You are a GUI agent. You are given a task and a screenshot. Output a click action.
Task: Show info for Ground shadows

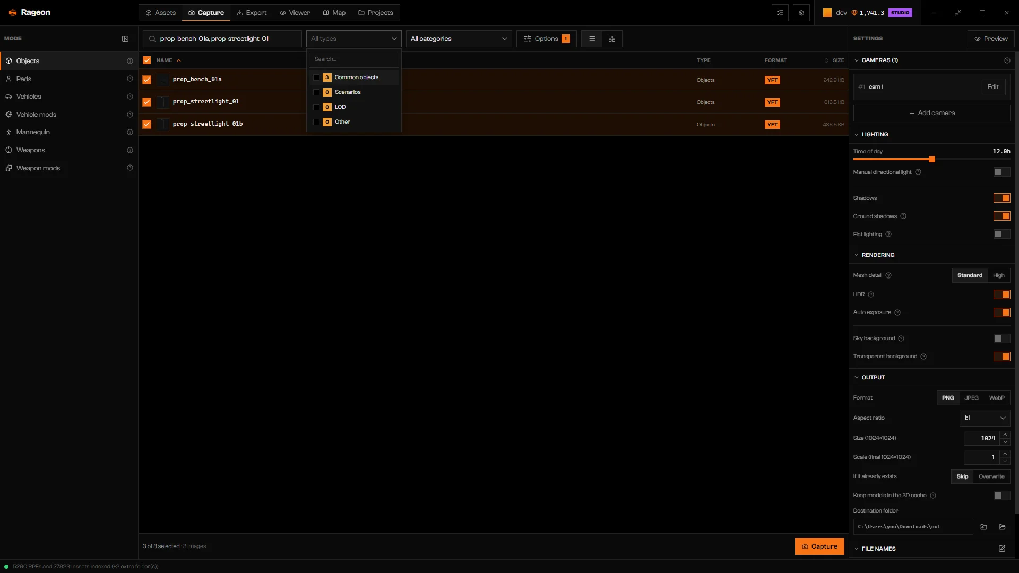pyautogui.click(x=903, y=216)
